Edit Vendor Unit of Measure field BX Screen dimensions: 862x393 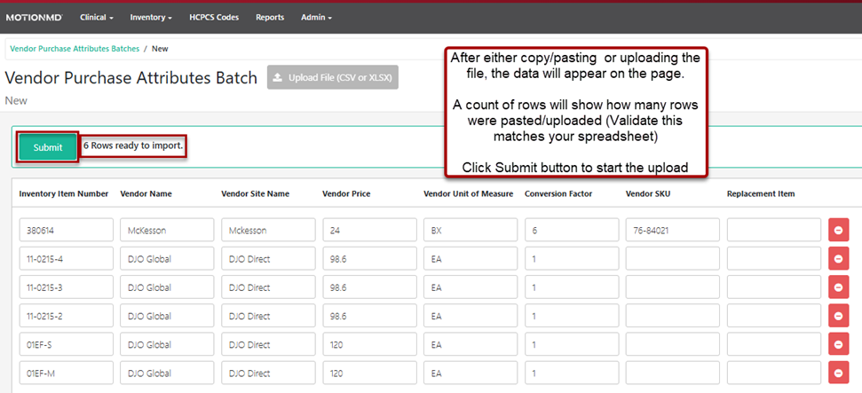(471, 231)
